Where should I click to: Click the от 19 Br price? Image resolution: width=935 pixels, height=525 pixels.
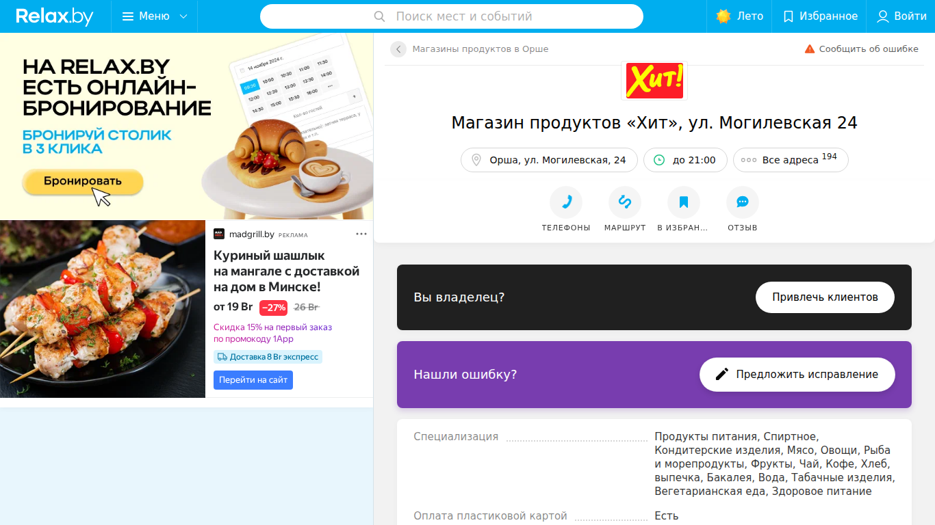(233, 307)
